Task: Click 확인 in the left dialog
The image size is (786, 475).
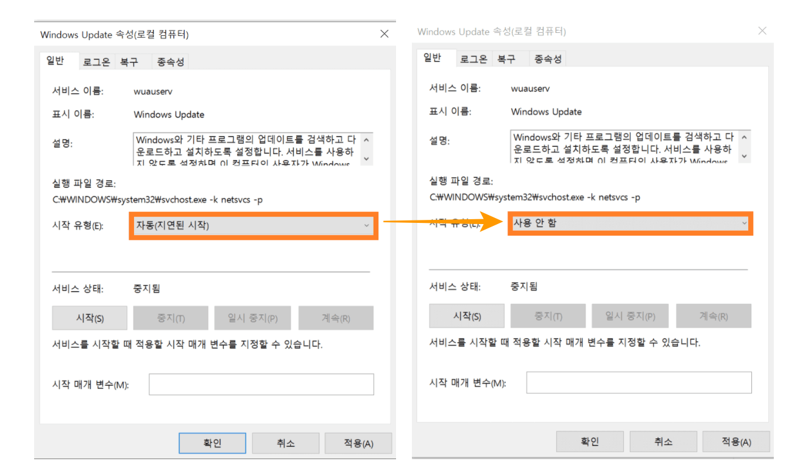Action: point(212,443)
